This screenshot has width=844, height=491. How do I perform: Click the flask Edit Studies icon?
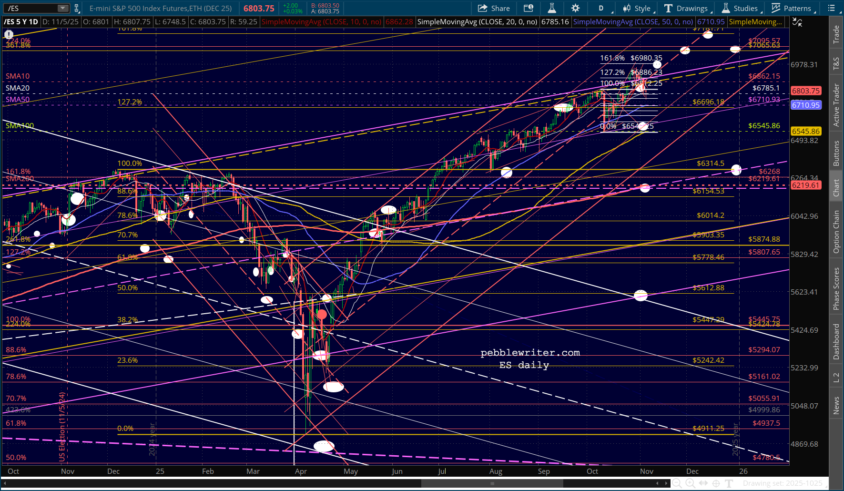[x=552, y=8]
